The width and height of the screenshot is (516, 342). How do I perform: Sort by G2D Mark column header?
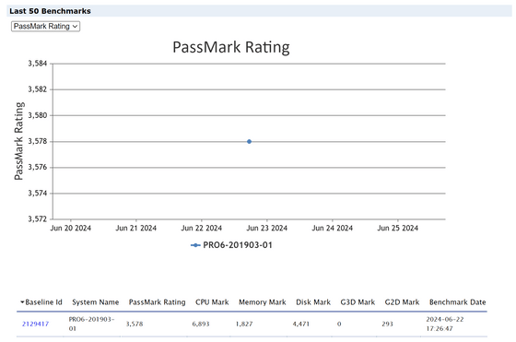[402, 302]
